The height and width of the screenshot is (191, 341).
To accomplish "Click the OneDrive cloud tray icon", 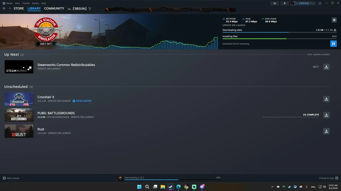I will 278,187.
